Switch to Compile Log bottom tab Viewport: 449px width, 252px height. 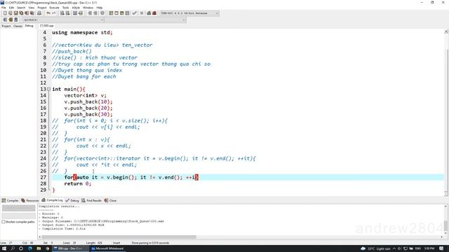(52, 200)
